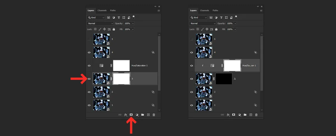This screenshot has height=136, width=336.
Task: Open panel flyout menu in left panel
Action: coord(159,10)
